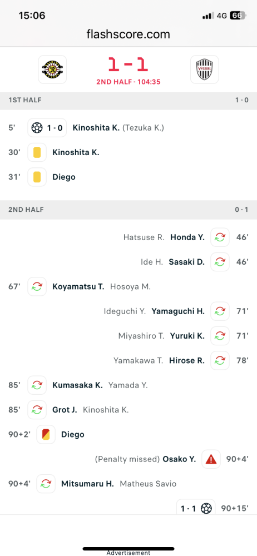Tap the 5' goal ball icon
The width and height of the screenshot is (257, 556).
[x=37, y=128]
